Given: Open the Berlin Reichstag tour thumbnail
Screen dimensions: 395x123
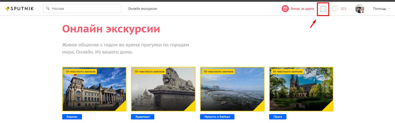Looking at the screenshot, I should point(94,89).
